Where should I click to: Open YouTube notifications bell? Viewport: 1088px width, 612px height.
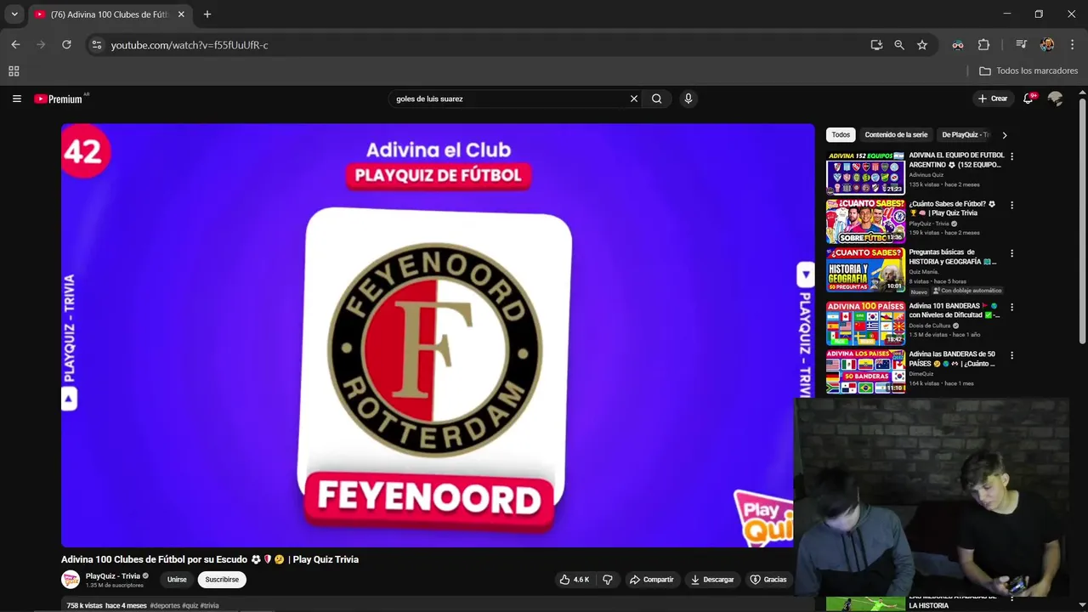(x=1028, y=99)
